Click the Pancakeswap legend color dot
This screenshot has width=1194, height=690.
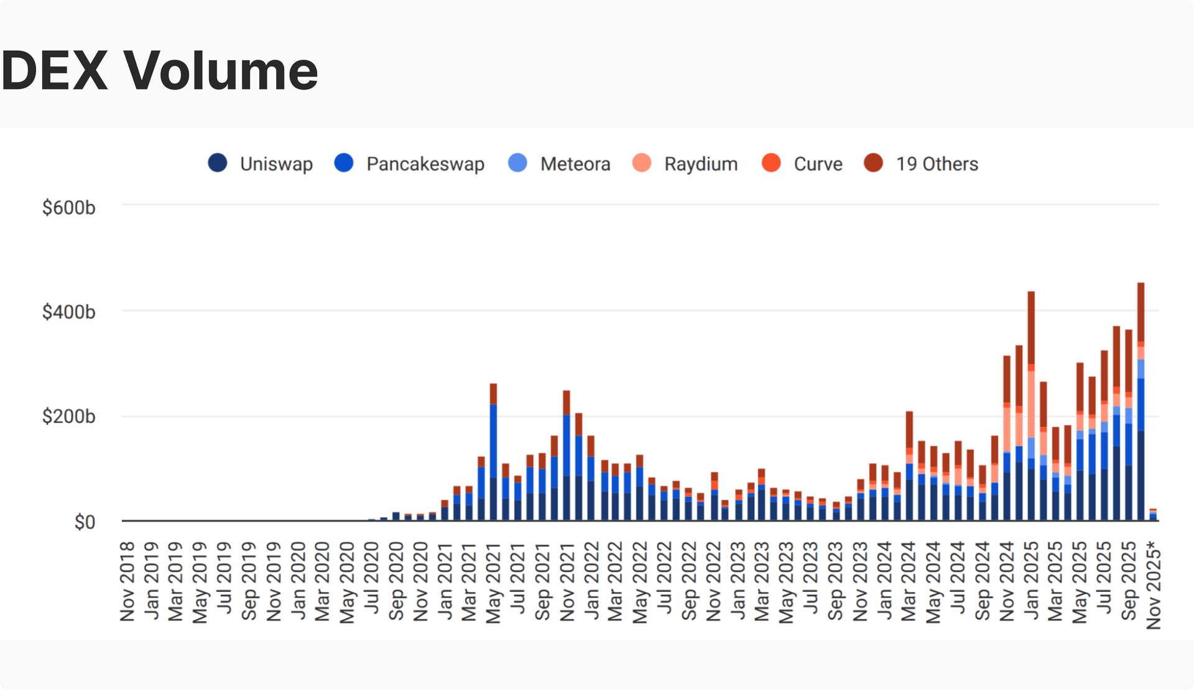click(343, 163)
